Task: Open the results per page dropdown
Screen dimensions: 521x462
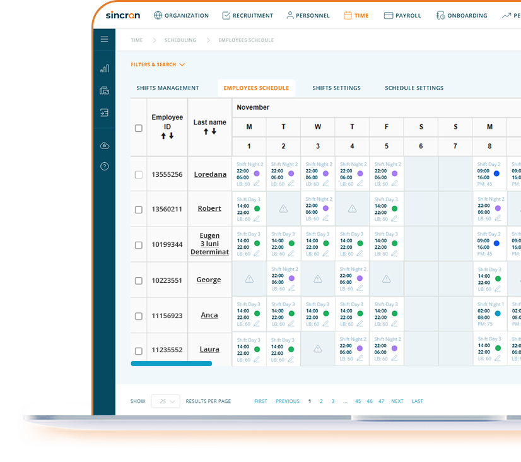Action: point(166,401)
